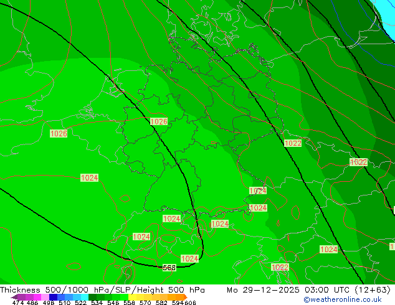
Task: Click the 1026 isobar label over Germany
Action: click(x=159, y=121)
